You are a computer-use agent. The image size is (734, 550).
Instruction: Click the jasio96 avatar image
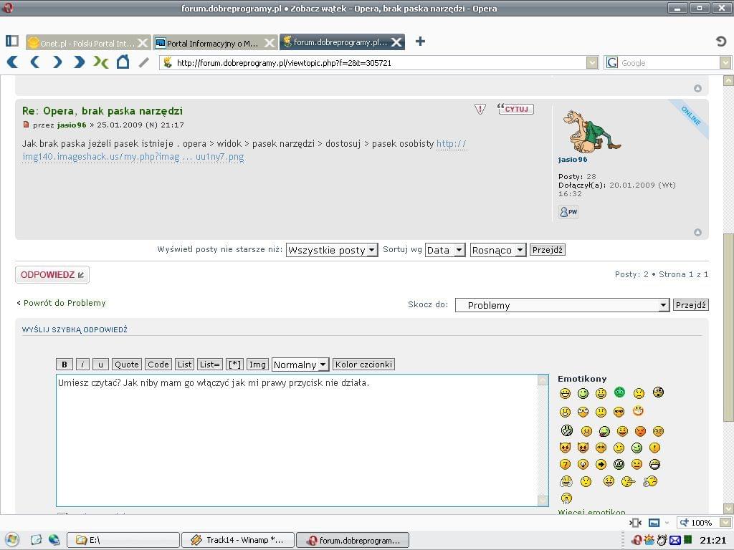(x=591, y=132)
